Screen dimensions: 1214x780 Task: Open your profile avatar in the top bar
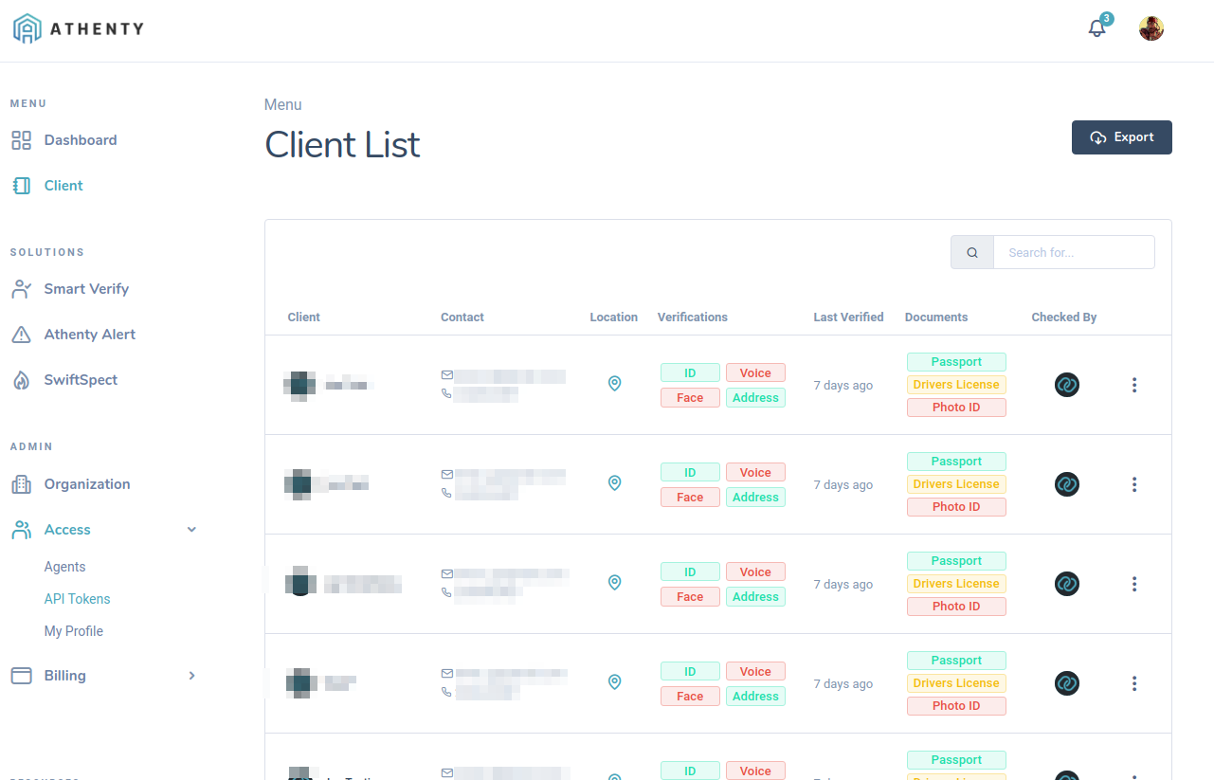pos(1151,28)
